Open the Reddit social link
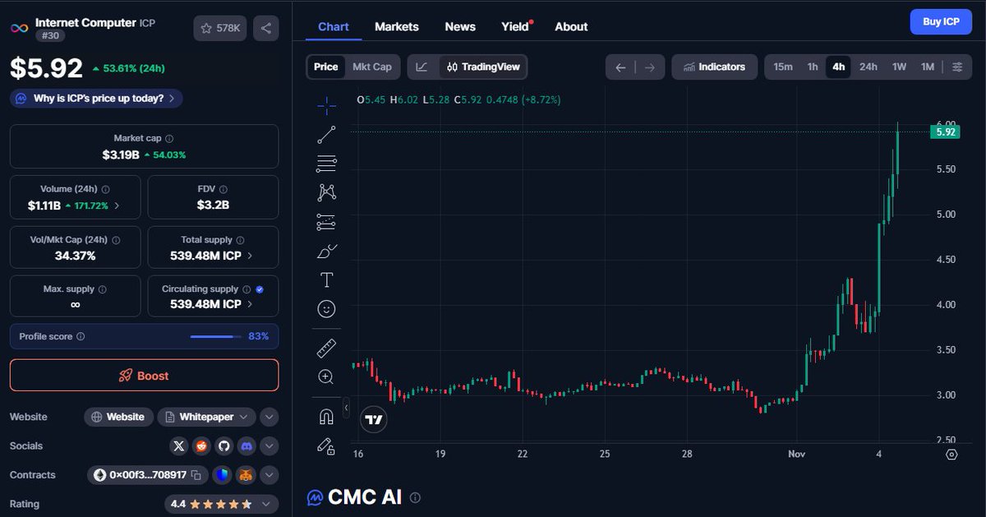Image resolution: width=986 pixels, height=517 pixels. coord(201,446)
